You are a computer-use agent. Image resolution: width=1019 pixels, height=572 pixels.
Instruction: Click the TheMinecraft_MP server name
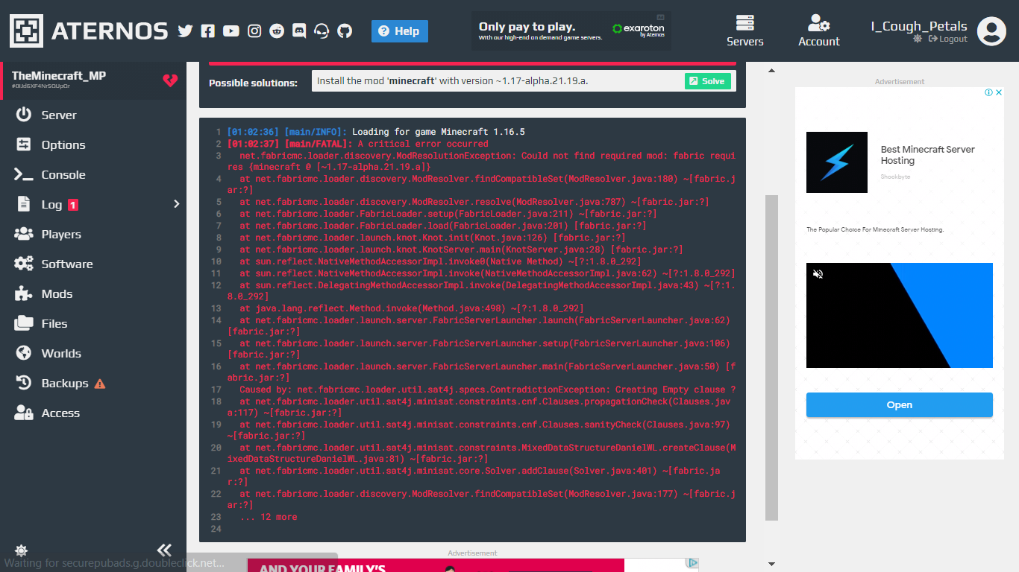coord(59,75)
